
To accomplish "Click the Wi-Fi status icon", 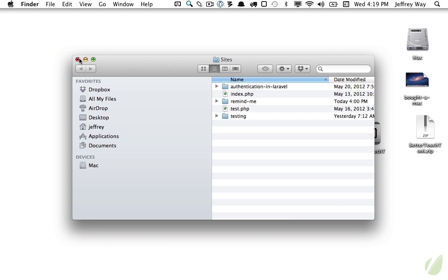I will click(310, 4).
